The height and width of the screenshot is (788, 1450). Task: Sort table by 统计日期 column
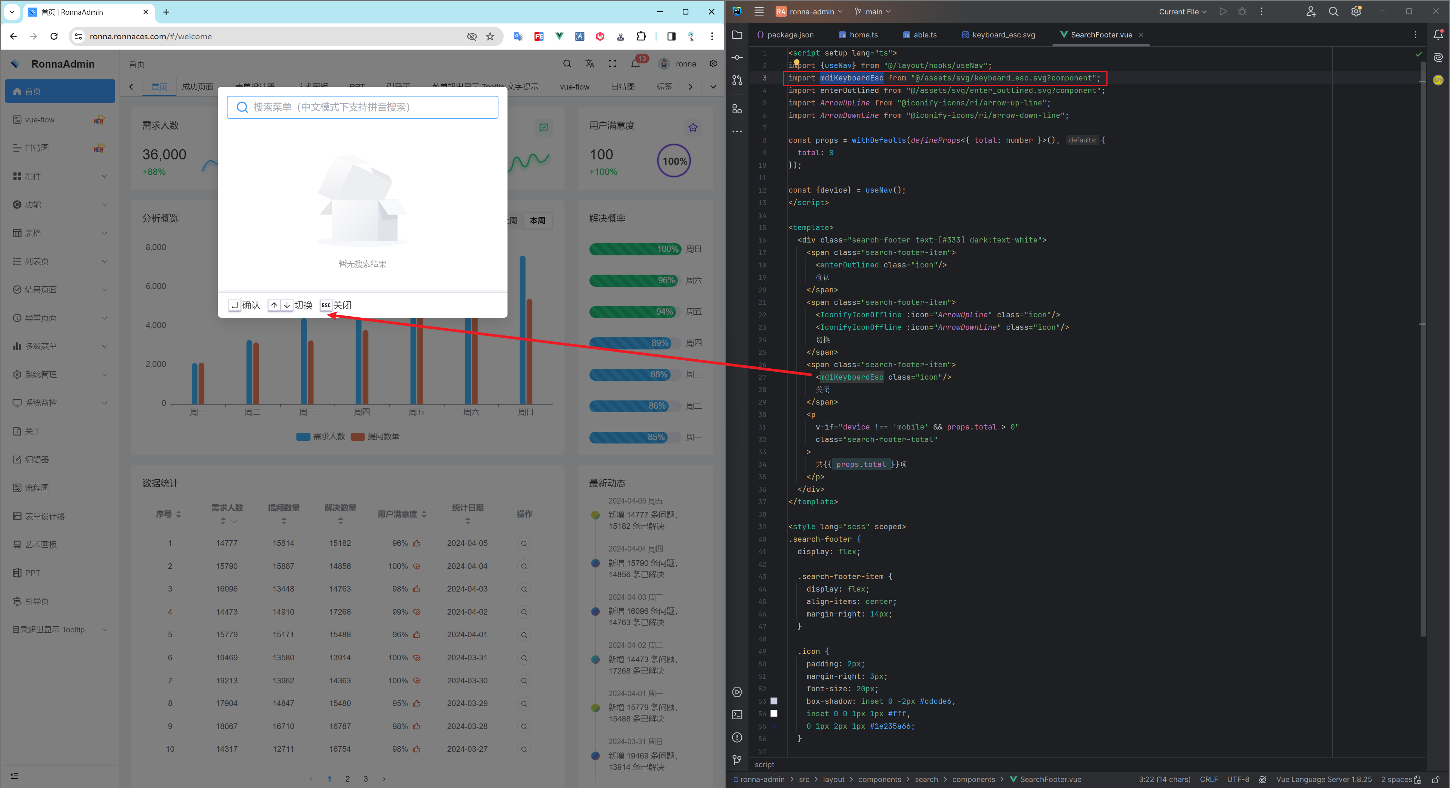point(468,521)
